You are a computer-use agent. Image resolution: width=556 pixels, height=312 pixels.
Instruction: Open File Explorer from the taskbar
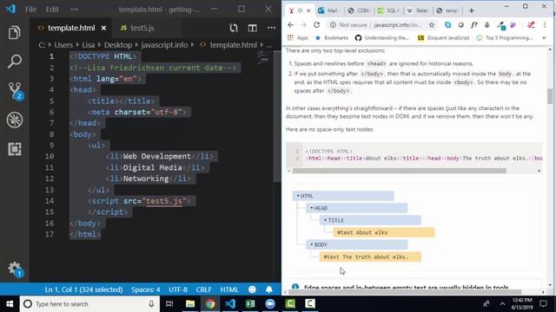tap(190, 304)
